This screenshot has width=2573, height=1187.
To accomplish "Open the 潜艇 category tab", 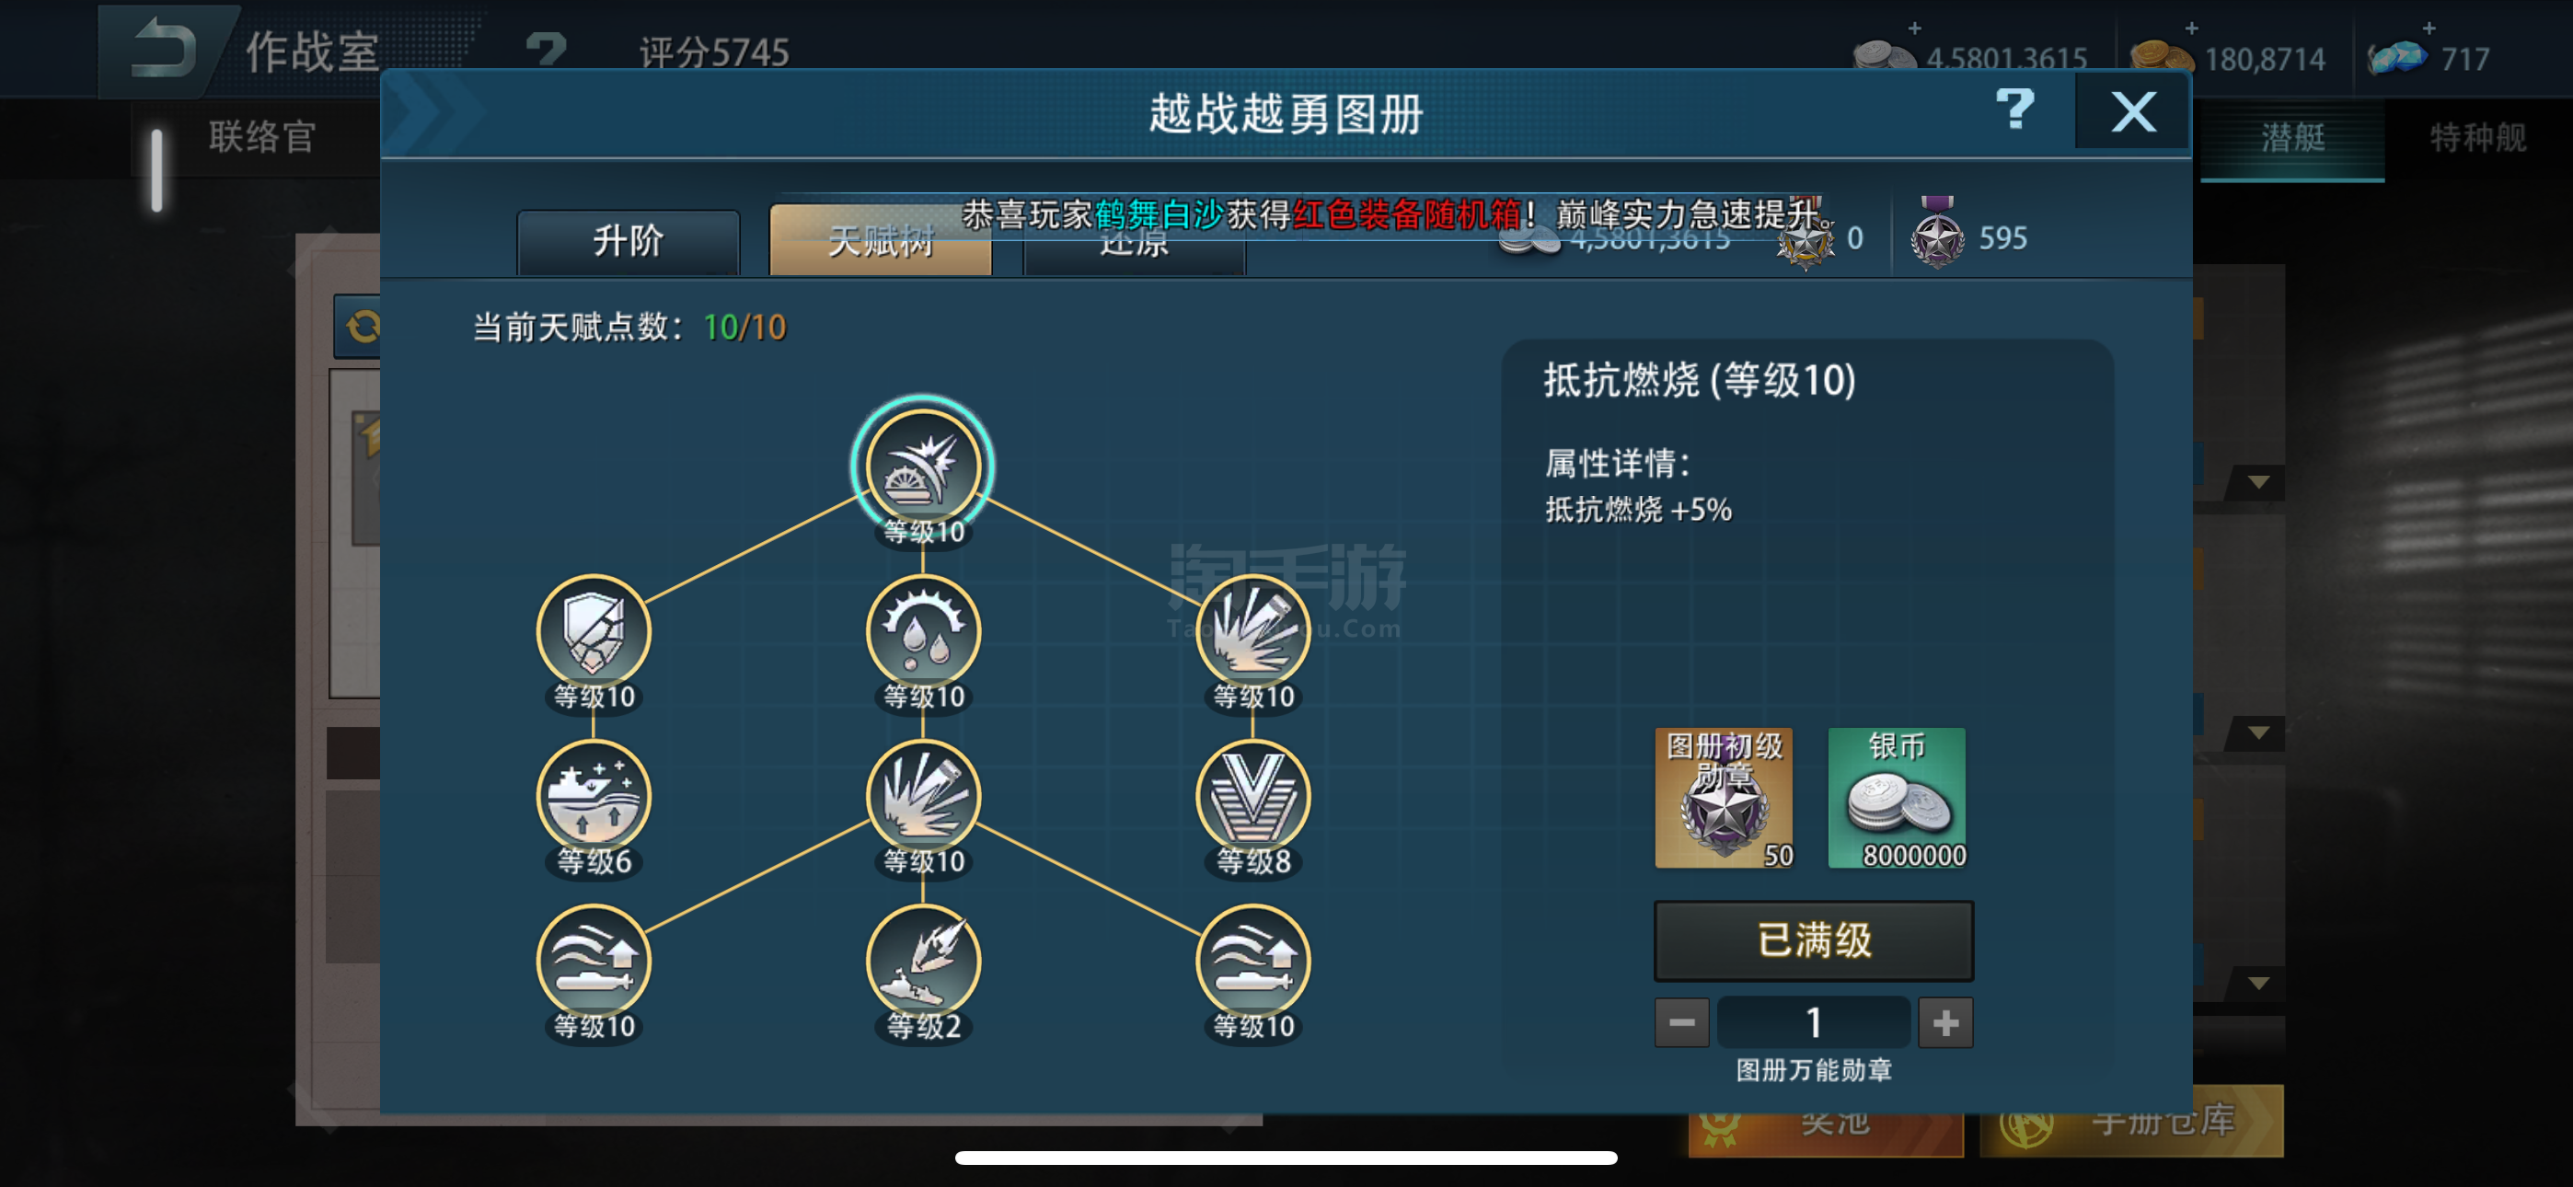I will coord(2291,137).
